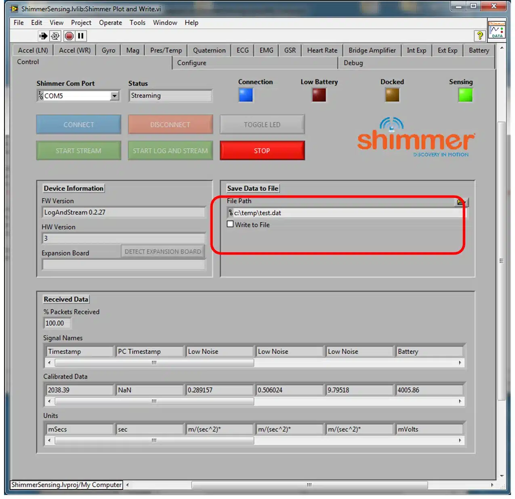Open the File menu
Image resolution: width=515 pixels, height=499 pixels.
[19, 23]
